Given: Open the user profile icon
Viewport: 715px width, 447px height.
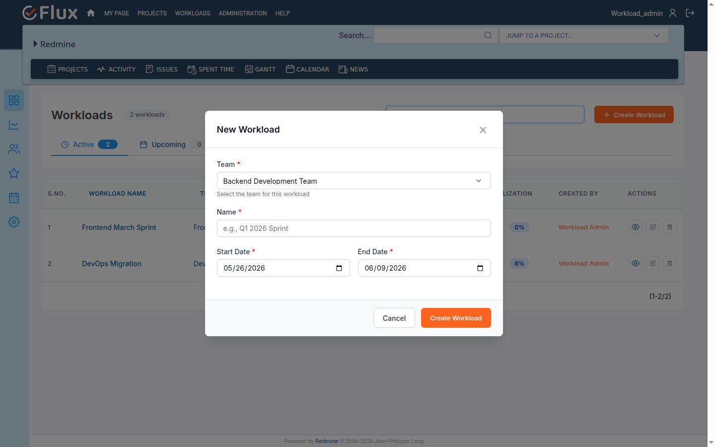Looking at the screenshot, I should coord(673,13).
